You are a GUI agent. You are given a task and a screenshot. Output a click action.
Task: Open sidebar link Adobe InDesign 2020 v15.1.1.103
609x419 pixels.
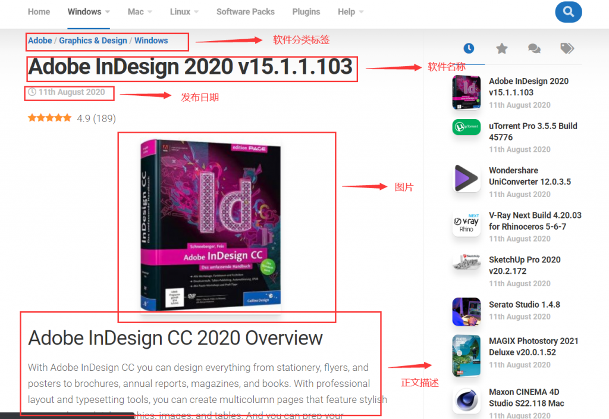coord(529,87)
